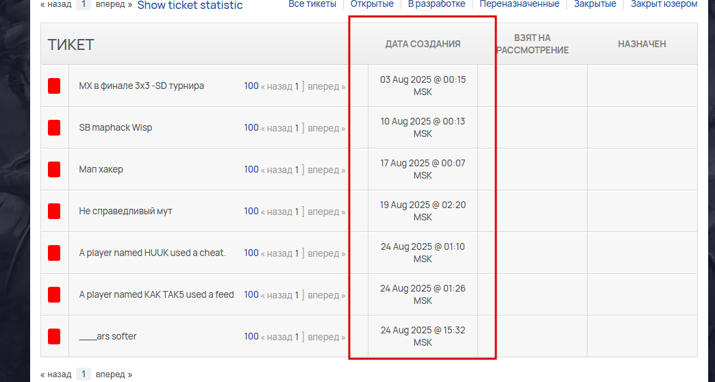Show В разработке tickets
The height and width of the screenshot is (382, 715).
[436, 4]
